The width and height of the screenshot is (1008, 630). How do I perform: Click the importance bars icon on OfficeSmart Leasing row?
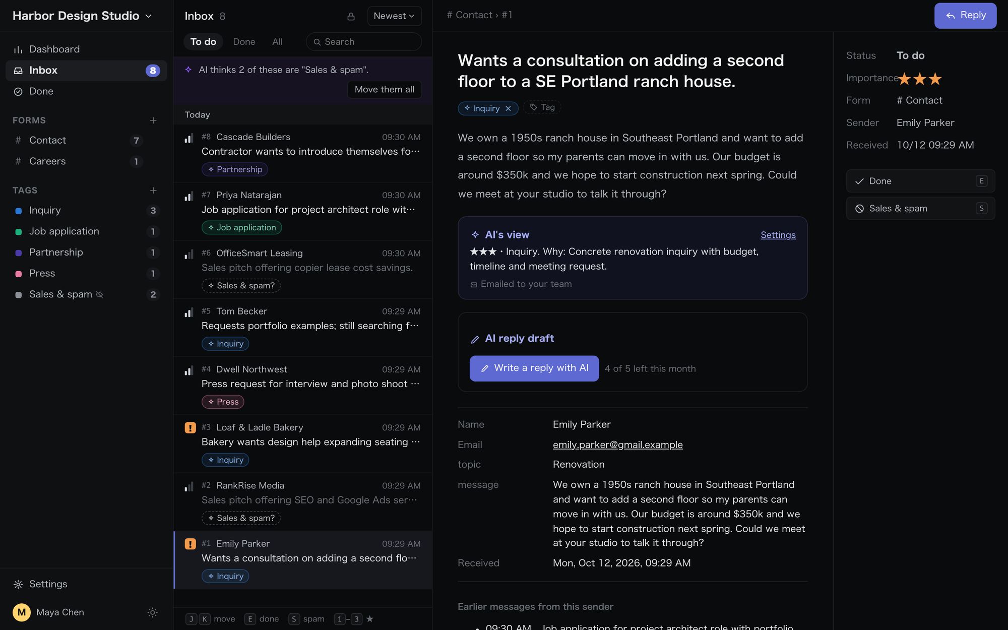pyautogui.click(x=189, y=255)
